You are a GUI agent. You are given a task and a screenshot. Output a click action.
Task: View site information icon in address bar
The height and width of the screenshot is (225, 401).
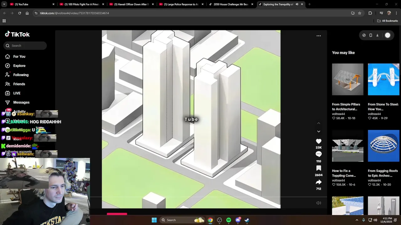click(36, 13)
